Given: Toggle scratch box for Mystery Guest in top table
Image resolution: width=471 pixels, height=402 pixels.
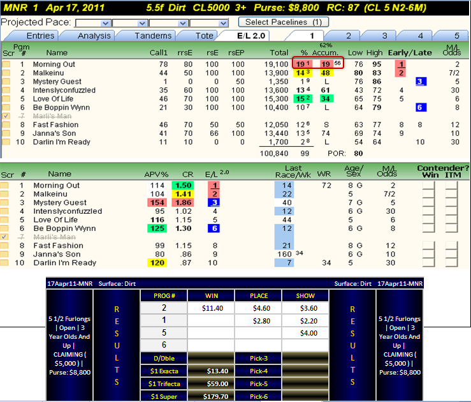Looking at the screenshot, I should click(6, 82).
